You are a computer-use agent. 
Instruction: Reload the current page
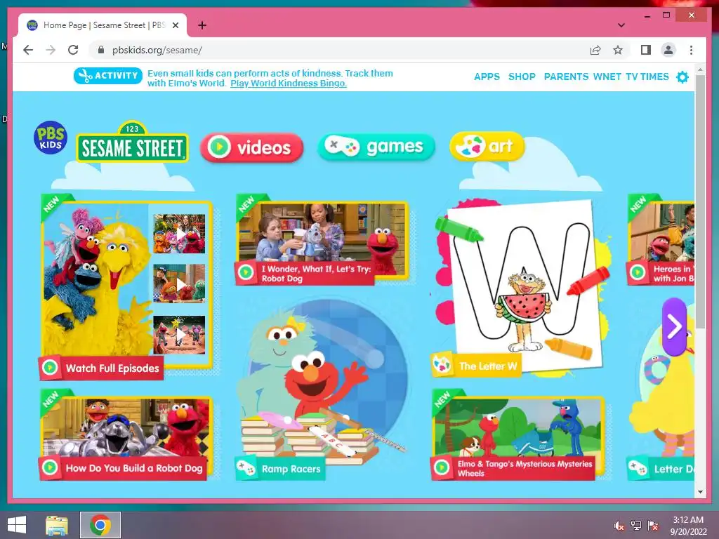(x=73, y=50)
